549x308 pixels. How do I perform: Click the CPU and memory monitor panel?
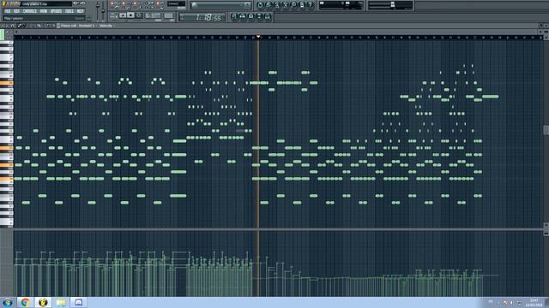(341, 5)
